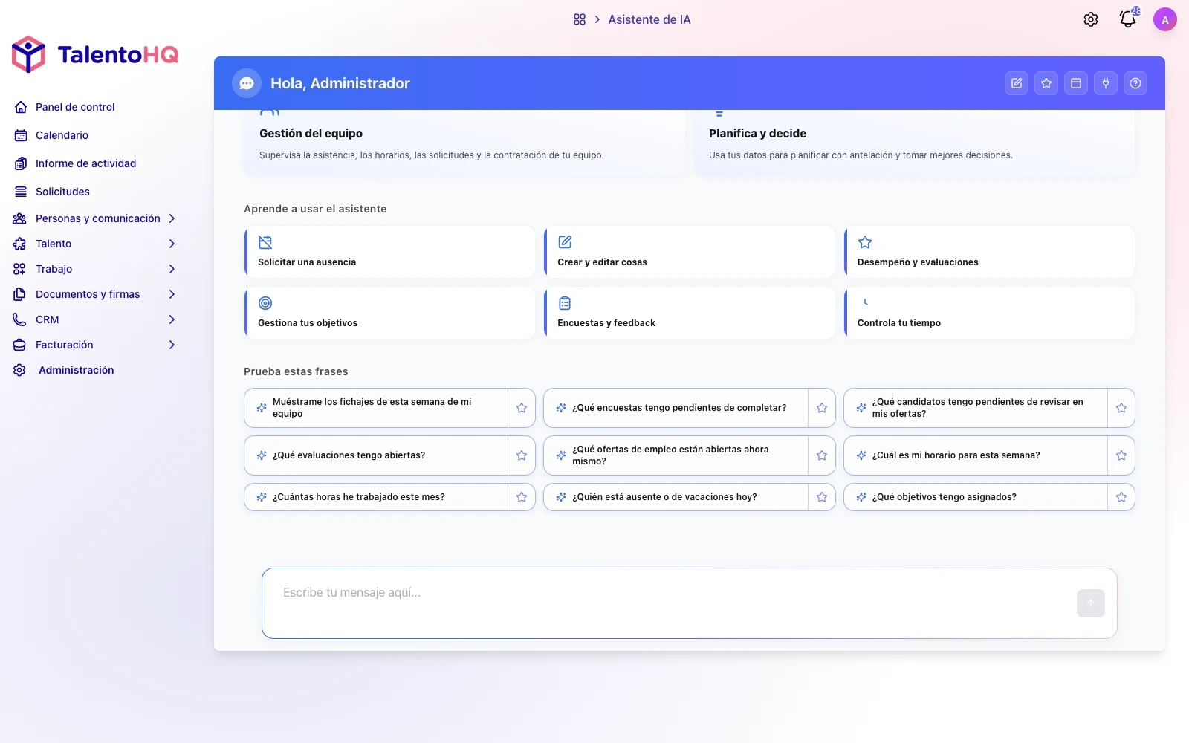The height and width of the screenshot is (743, 1189).
Task: Expand the Talento chevron
Action: [172, 244]
